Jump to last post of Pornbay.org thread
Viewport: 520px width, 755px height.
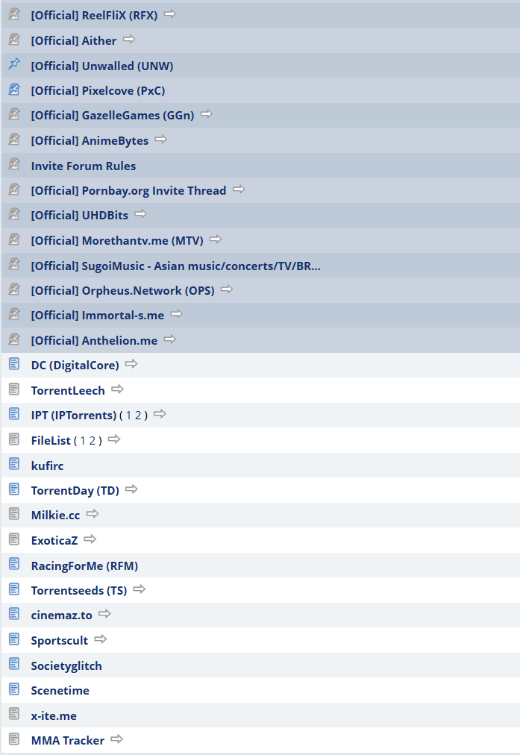pos(239,189)
